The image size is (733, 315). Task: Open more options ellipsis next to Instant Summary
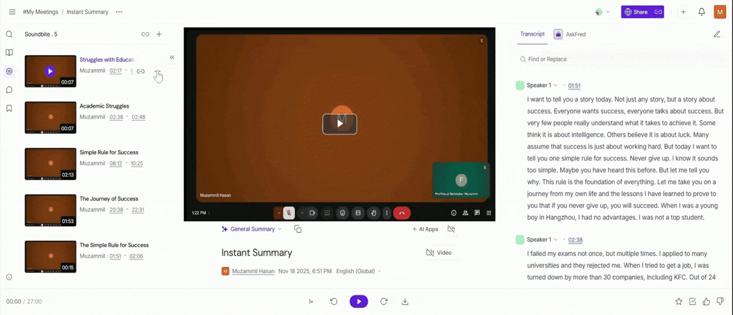pyautogui.click(x=119, y=11)
